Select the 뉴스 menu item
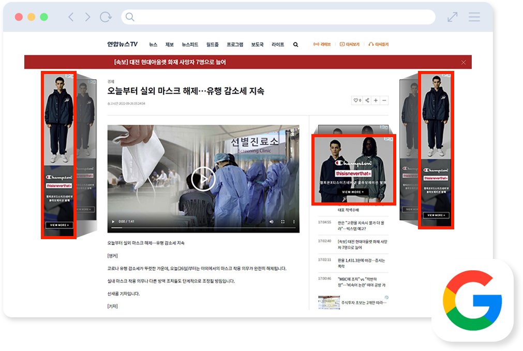The image size is (523, 351). (x=153, y=45)
